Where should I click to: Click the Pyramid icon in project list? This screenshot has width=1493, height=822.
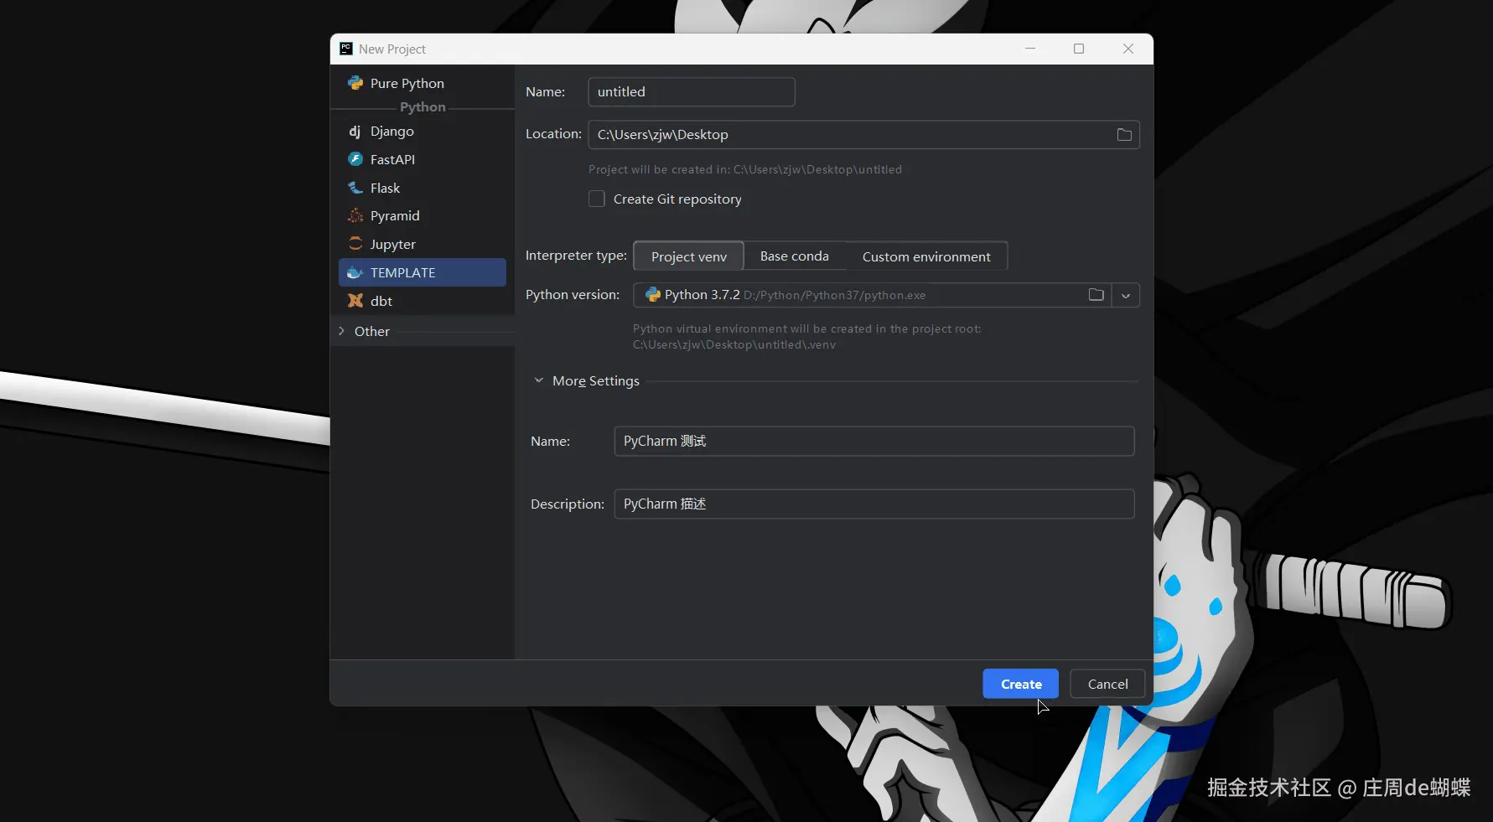point(355,215)
